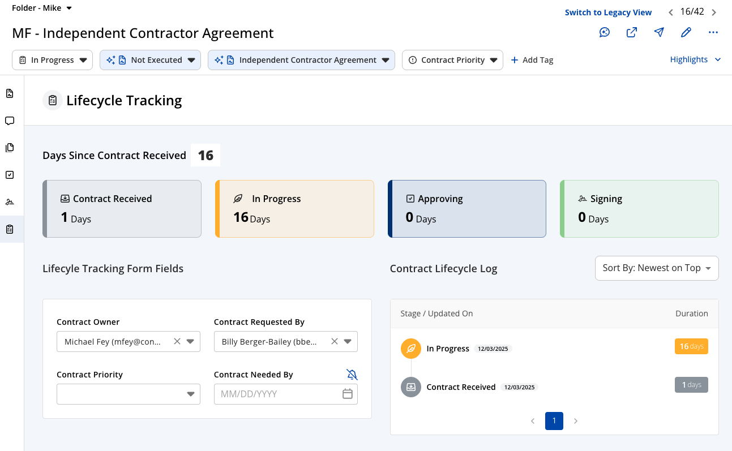Open the Contract Priority form field dropdown

[129, 394]
